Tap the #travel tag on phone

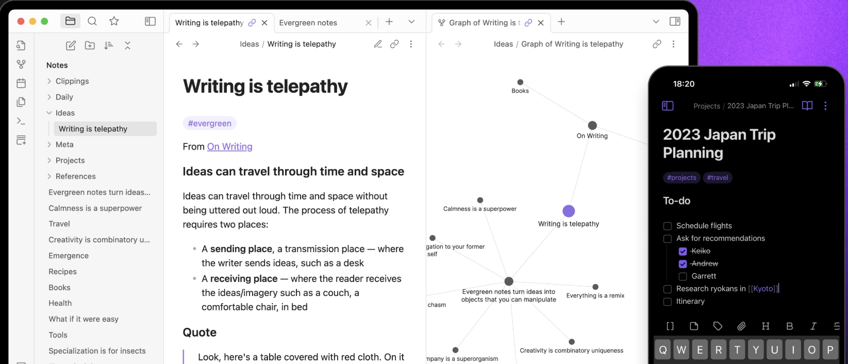coord(718,177)
